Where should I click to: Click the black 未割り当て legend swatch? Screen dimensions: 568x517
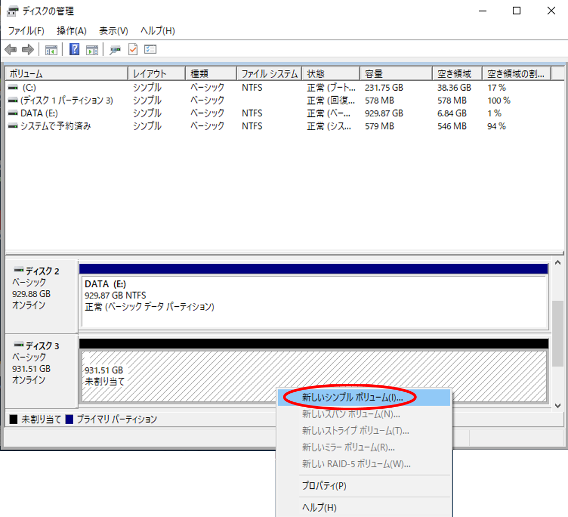[x=13, y=419]
